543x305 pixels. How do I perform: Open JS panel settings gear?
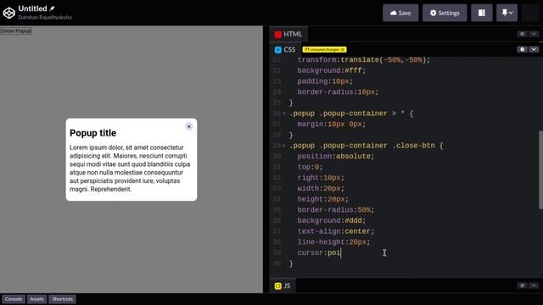tap(523, 286)
